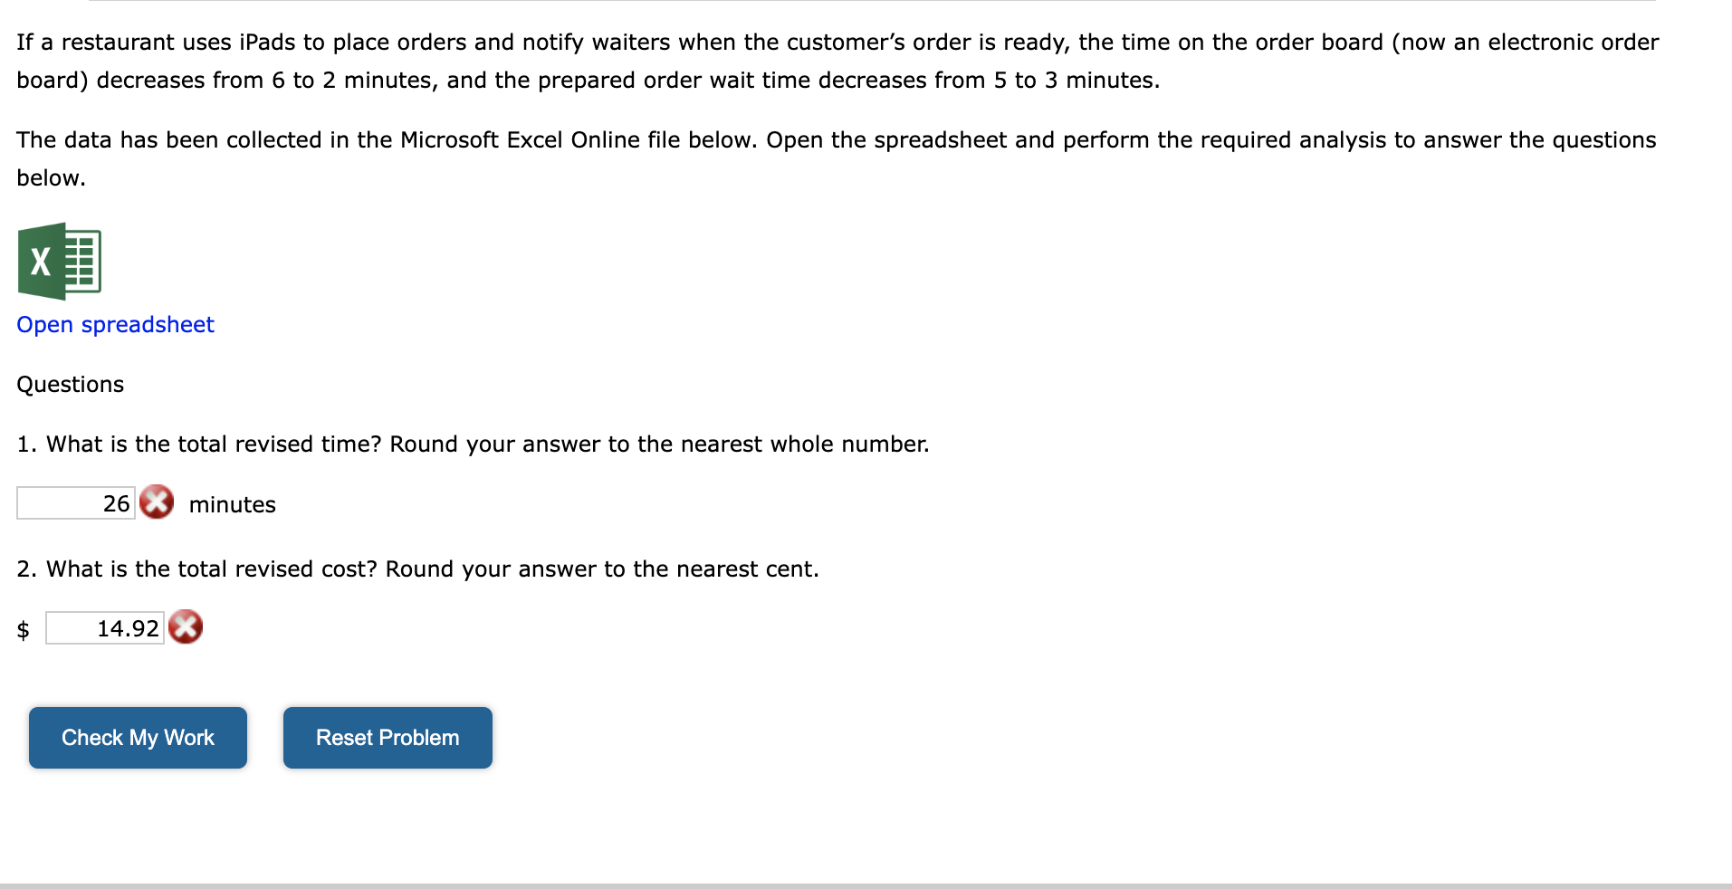
Task: Click the Open spreadsheet hyperlink
Action: tap(114, 324)
